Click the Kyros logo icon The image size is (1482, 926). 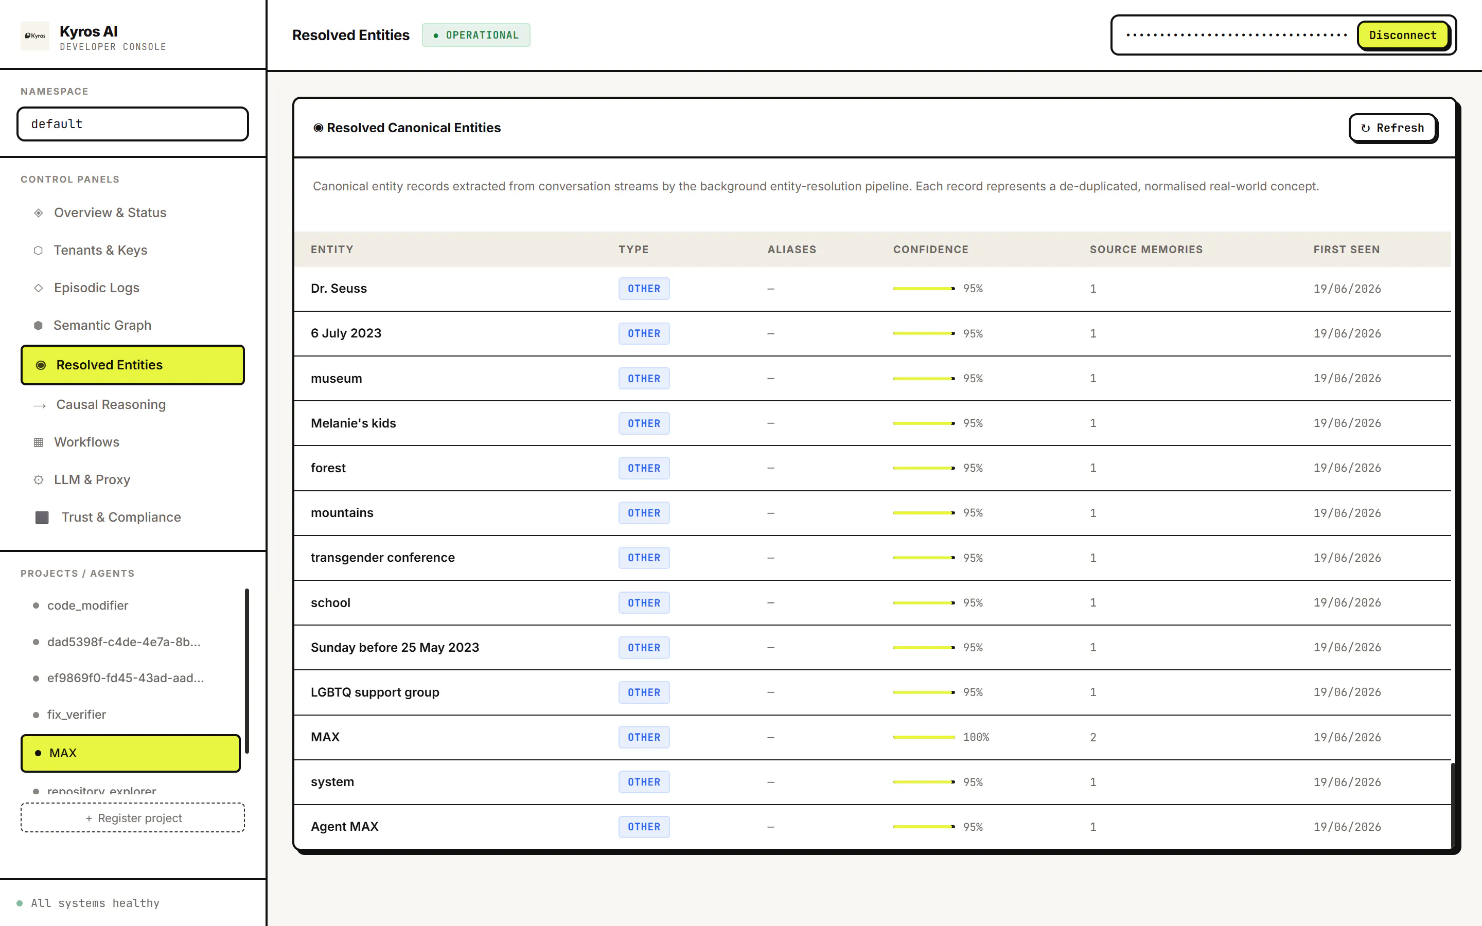pyautogui.click(x=35, y=35)
